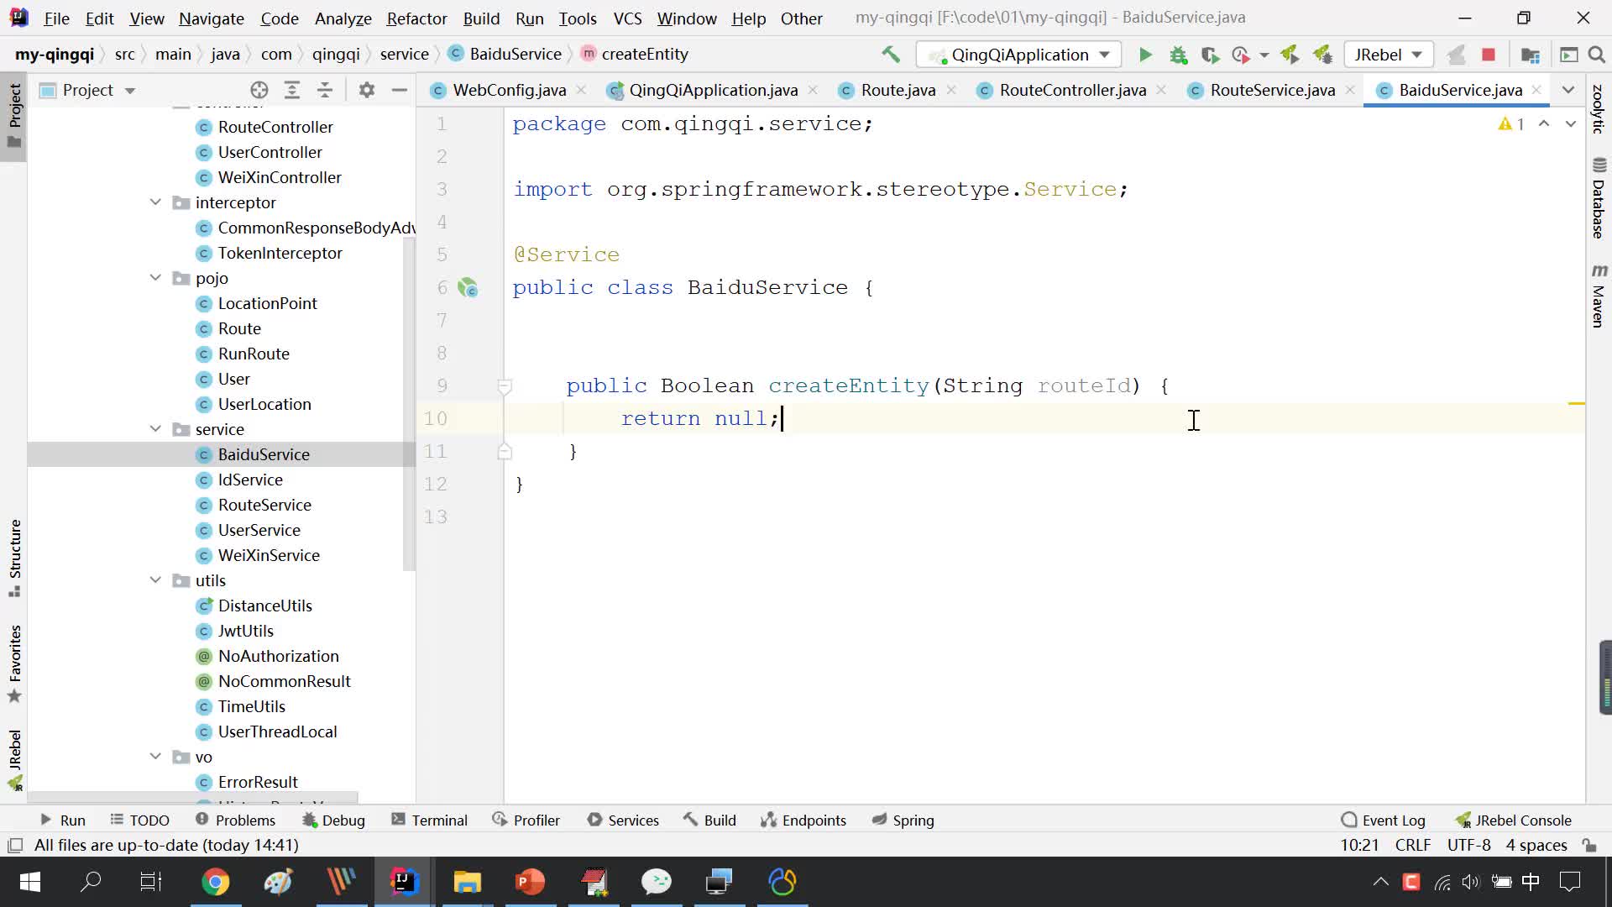
Task: Click the Terminal panel button
Action: pyautogui.click(x=440, y=820)
